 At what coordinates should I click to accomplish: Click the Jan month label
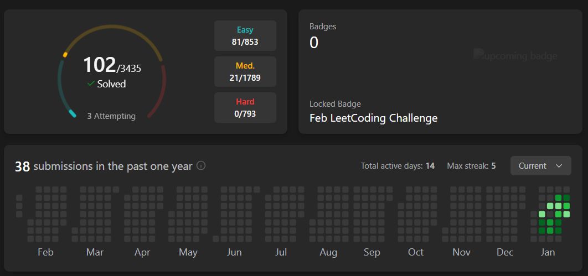pos(548,252)
